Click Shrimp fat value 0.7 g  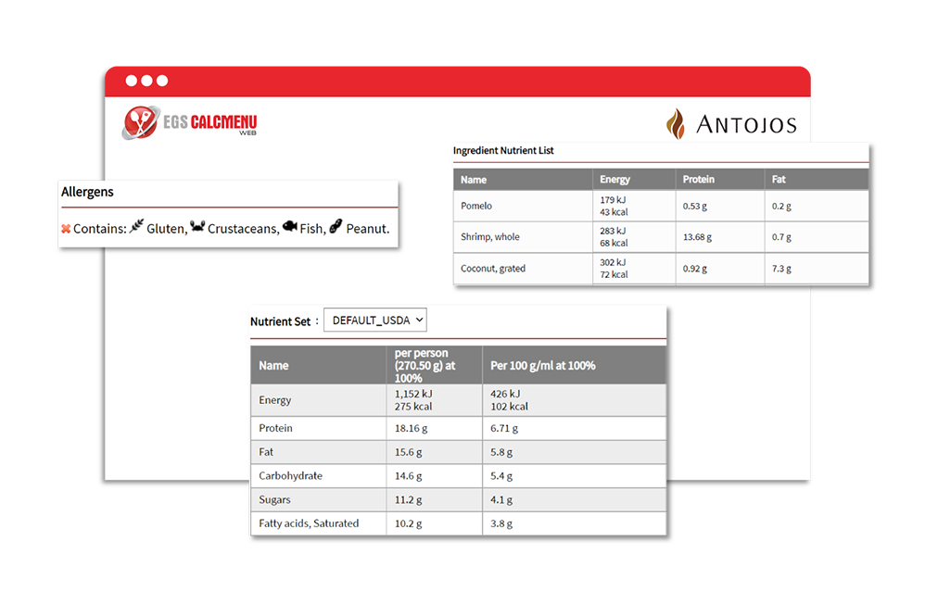tap(781, 237)
